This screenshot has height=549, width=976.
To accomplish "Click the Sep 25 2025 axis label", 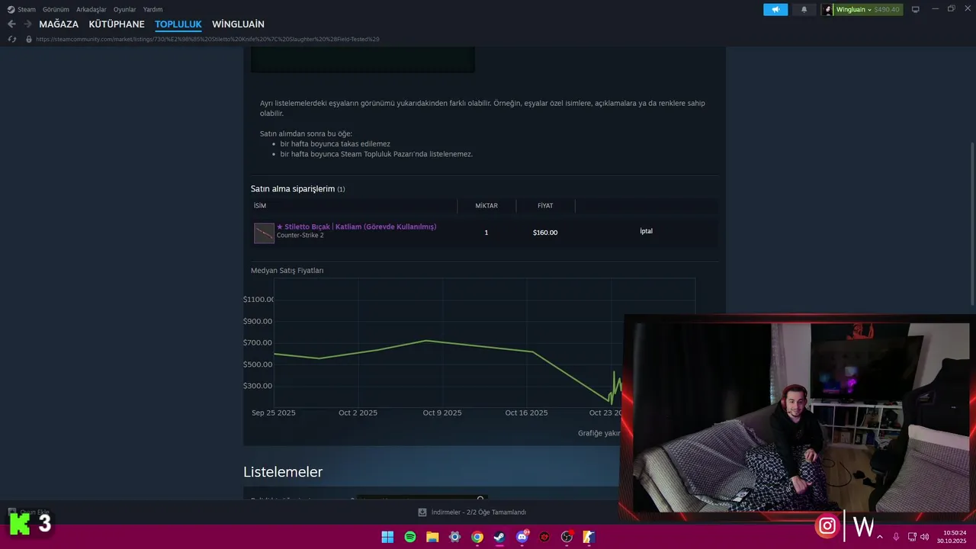I will coord(274,413).
